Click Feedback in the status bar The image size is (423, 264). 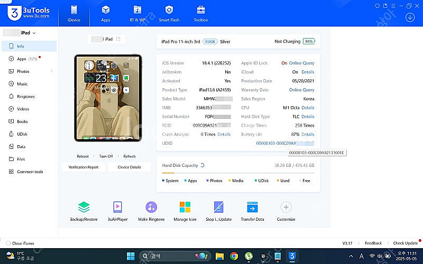click(373, 243)
